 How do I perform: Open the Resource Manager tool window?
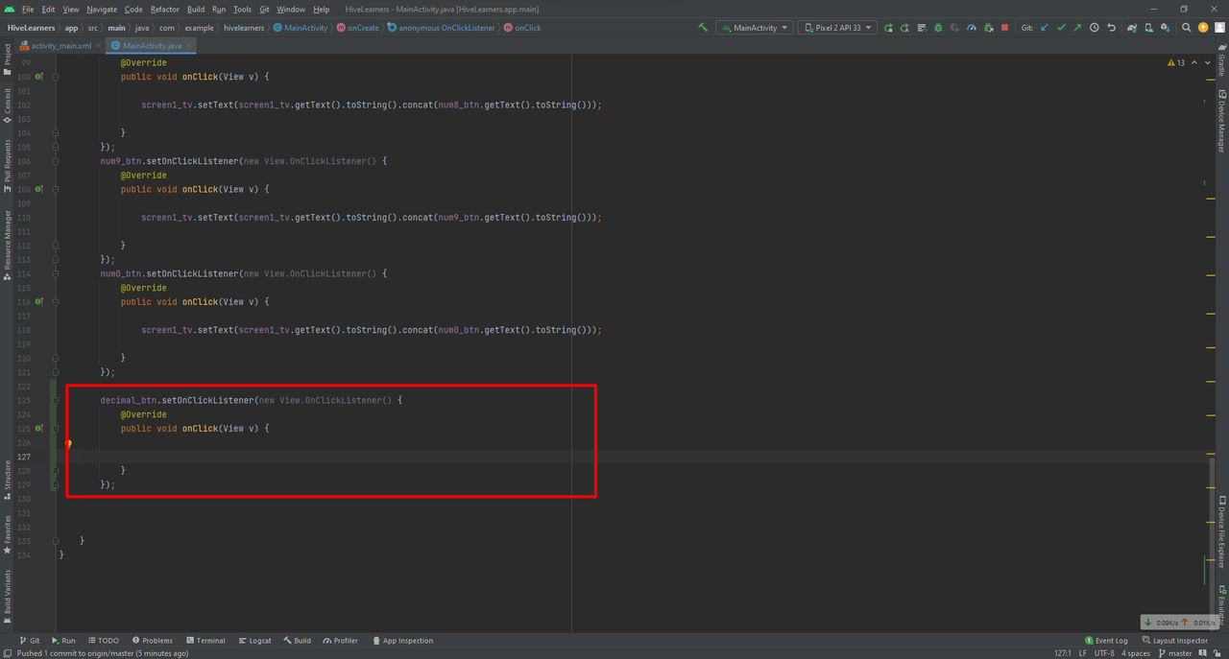click(7, 245)
